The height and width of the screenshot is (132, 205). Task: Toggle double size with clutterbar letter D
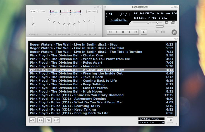106,19
